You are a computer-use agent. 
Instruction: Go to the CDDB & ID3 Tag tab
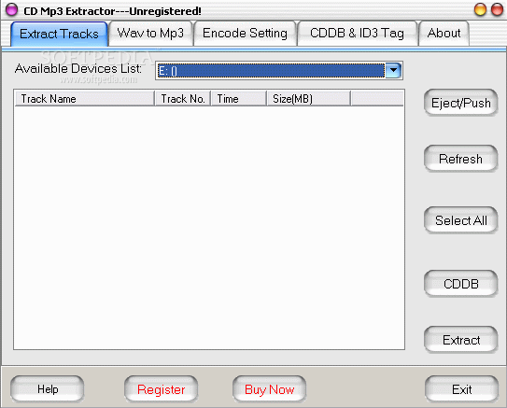(x=357, y=33)
